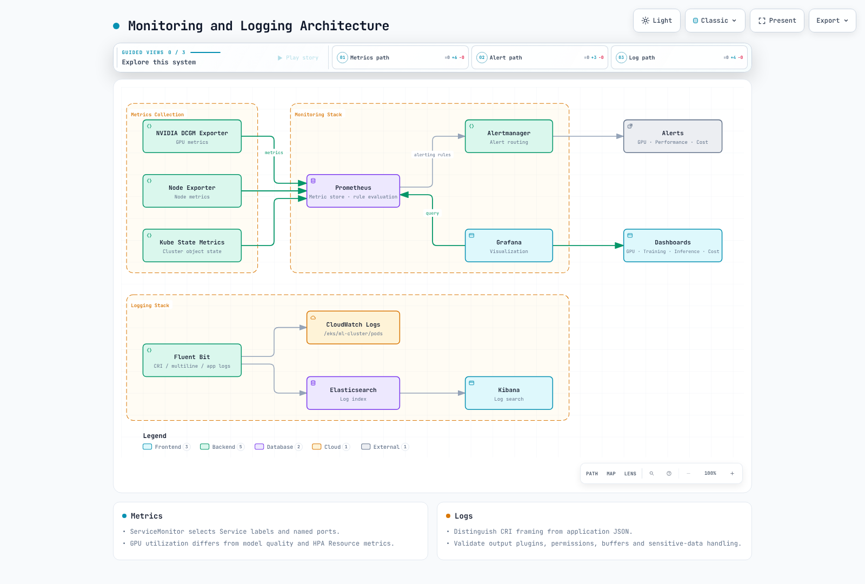865x584 pixels.
Task: Click the Node Exporter node icon
Action: 149,181
